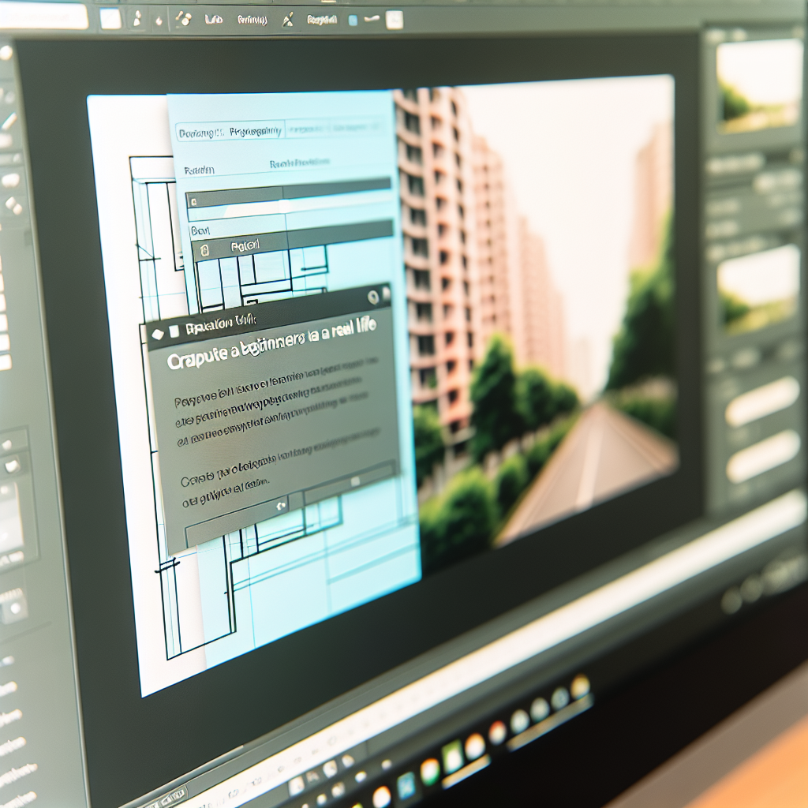Toggle the lock icon beside Pelorl row

coord(205,251)
